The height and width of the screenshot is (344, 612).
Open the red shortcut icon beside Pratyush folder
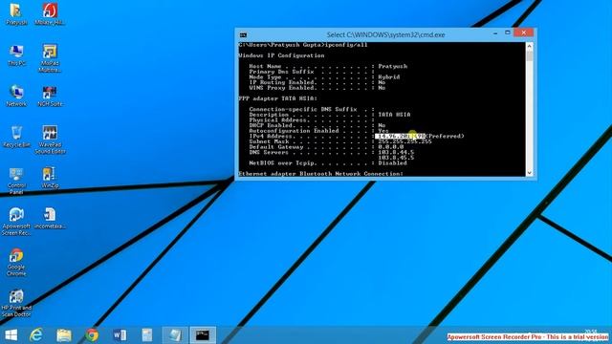tap(50, 14)
